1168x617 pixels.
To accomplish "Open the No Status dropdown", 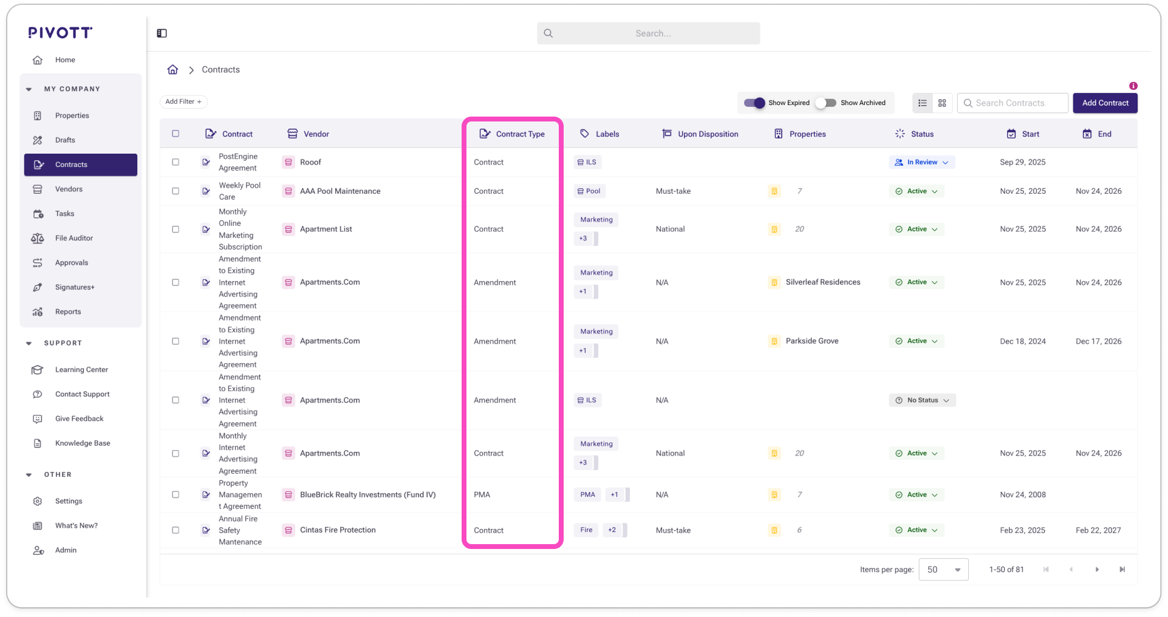I will point(923,400).
